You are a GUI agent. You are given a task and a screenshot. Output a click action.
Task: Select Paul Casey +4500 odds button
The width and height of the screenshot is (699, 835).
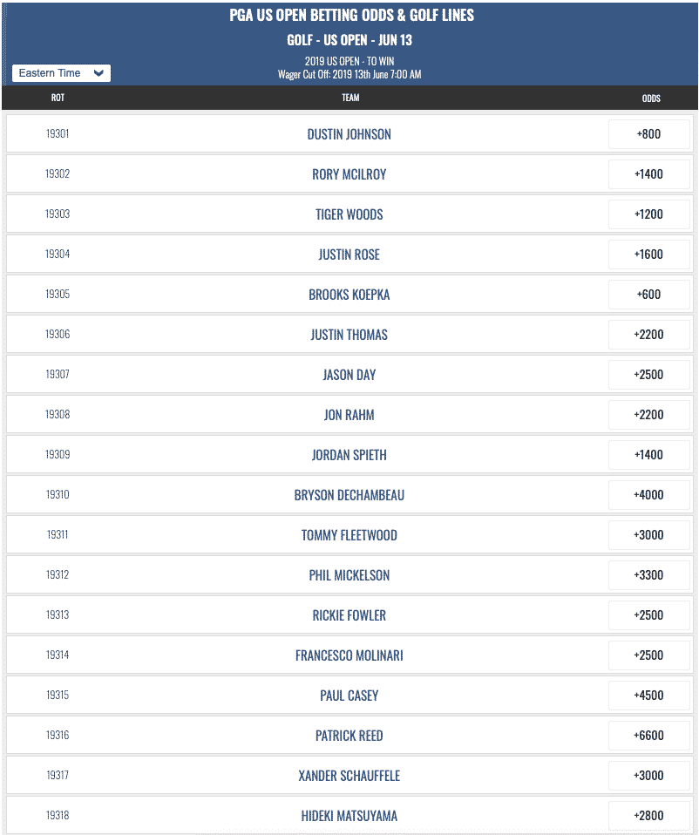649,695
